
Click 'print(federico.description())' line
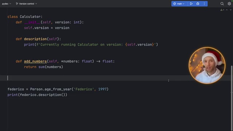click(37, 95)
